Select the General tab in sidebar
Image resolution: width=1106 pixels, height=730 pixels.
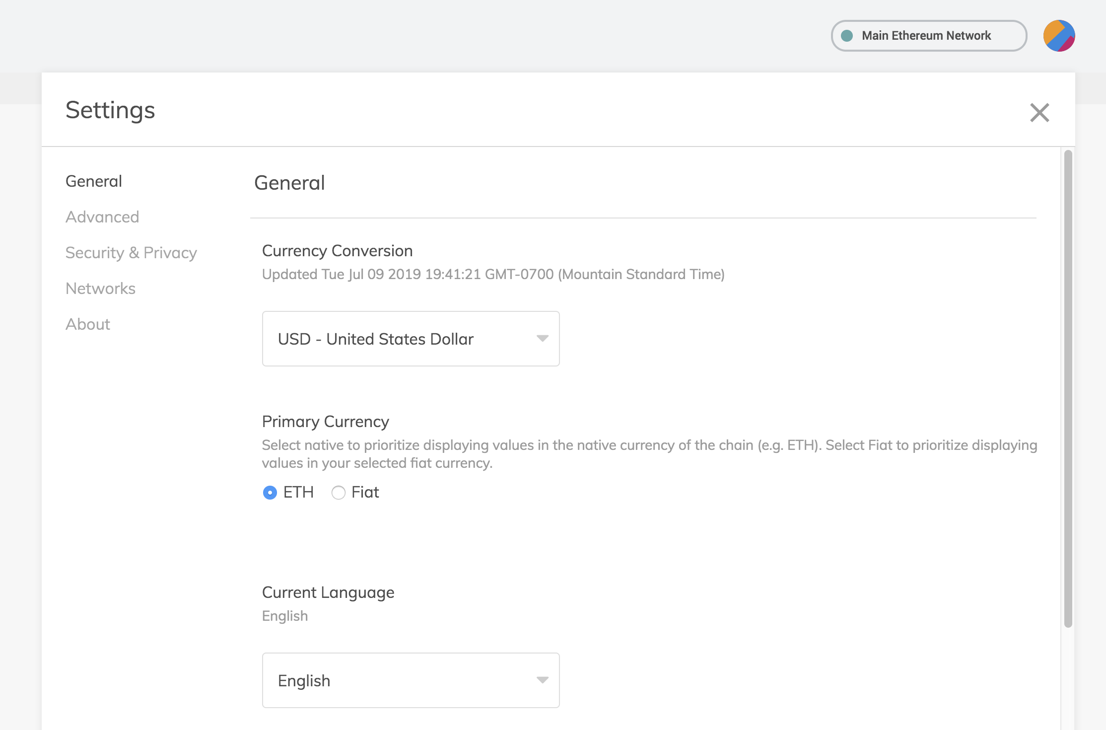tap(94, 181)
